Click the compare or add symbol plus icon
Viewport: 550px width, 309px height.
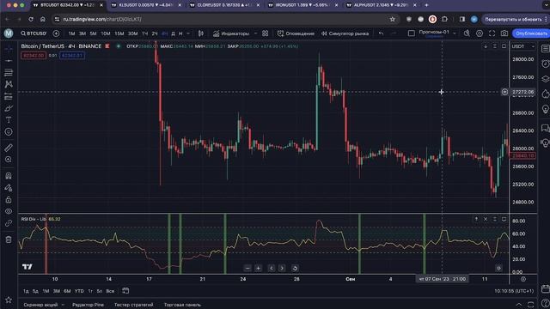pyautogui.click(x=56, y=33)
